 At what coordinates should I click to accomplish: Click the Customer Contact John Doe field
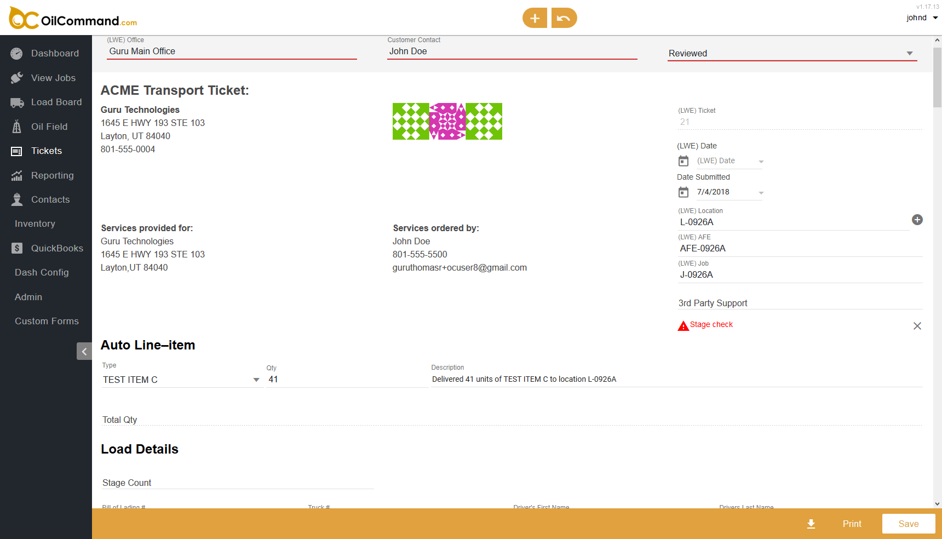click(512, 51)
